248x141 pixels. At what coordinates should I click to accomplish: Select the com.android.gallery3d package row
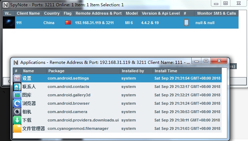click(117, 95)
